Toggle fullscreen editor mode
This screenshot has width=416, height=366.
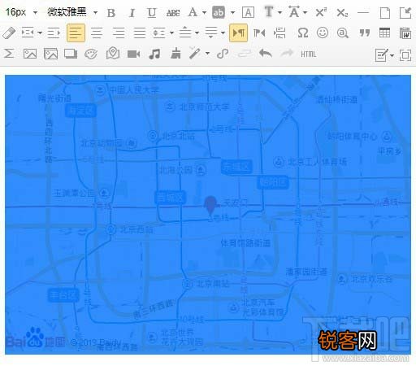pyautogui.click(x=405, y=55)
